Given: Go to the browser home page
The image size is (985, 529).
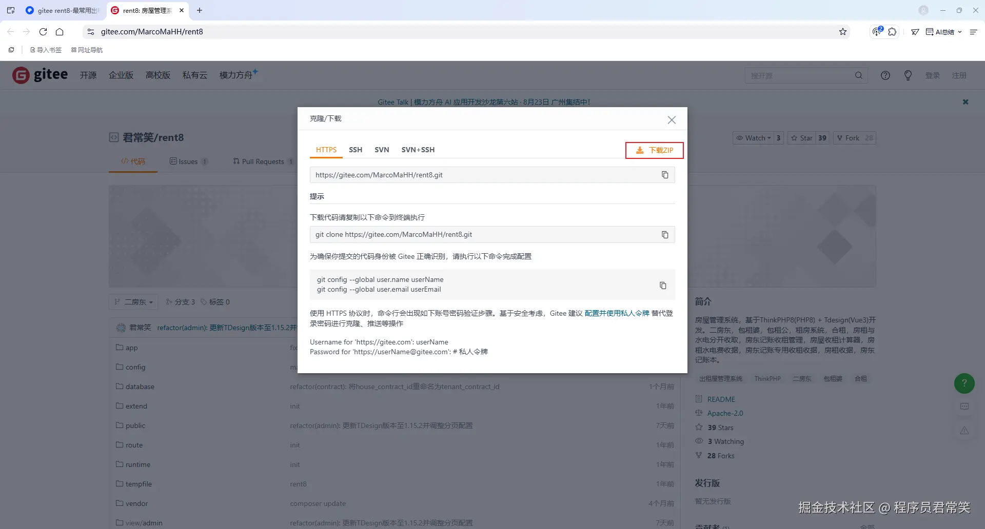Looking at the screenshot, I should point(60,32).
